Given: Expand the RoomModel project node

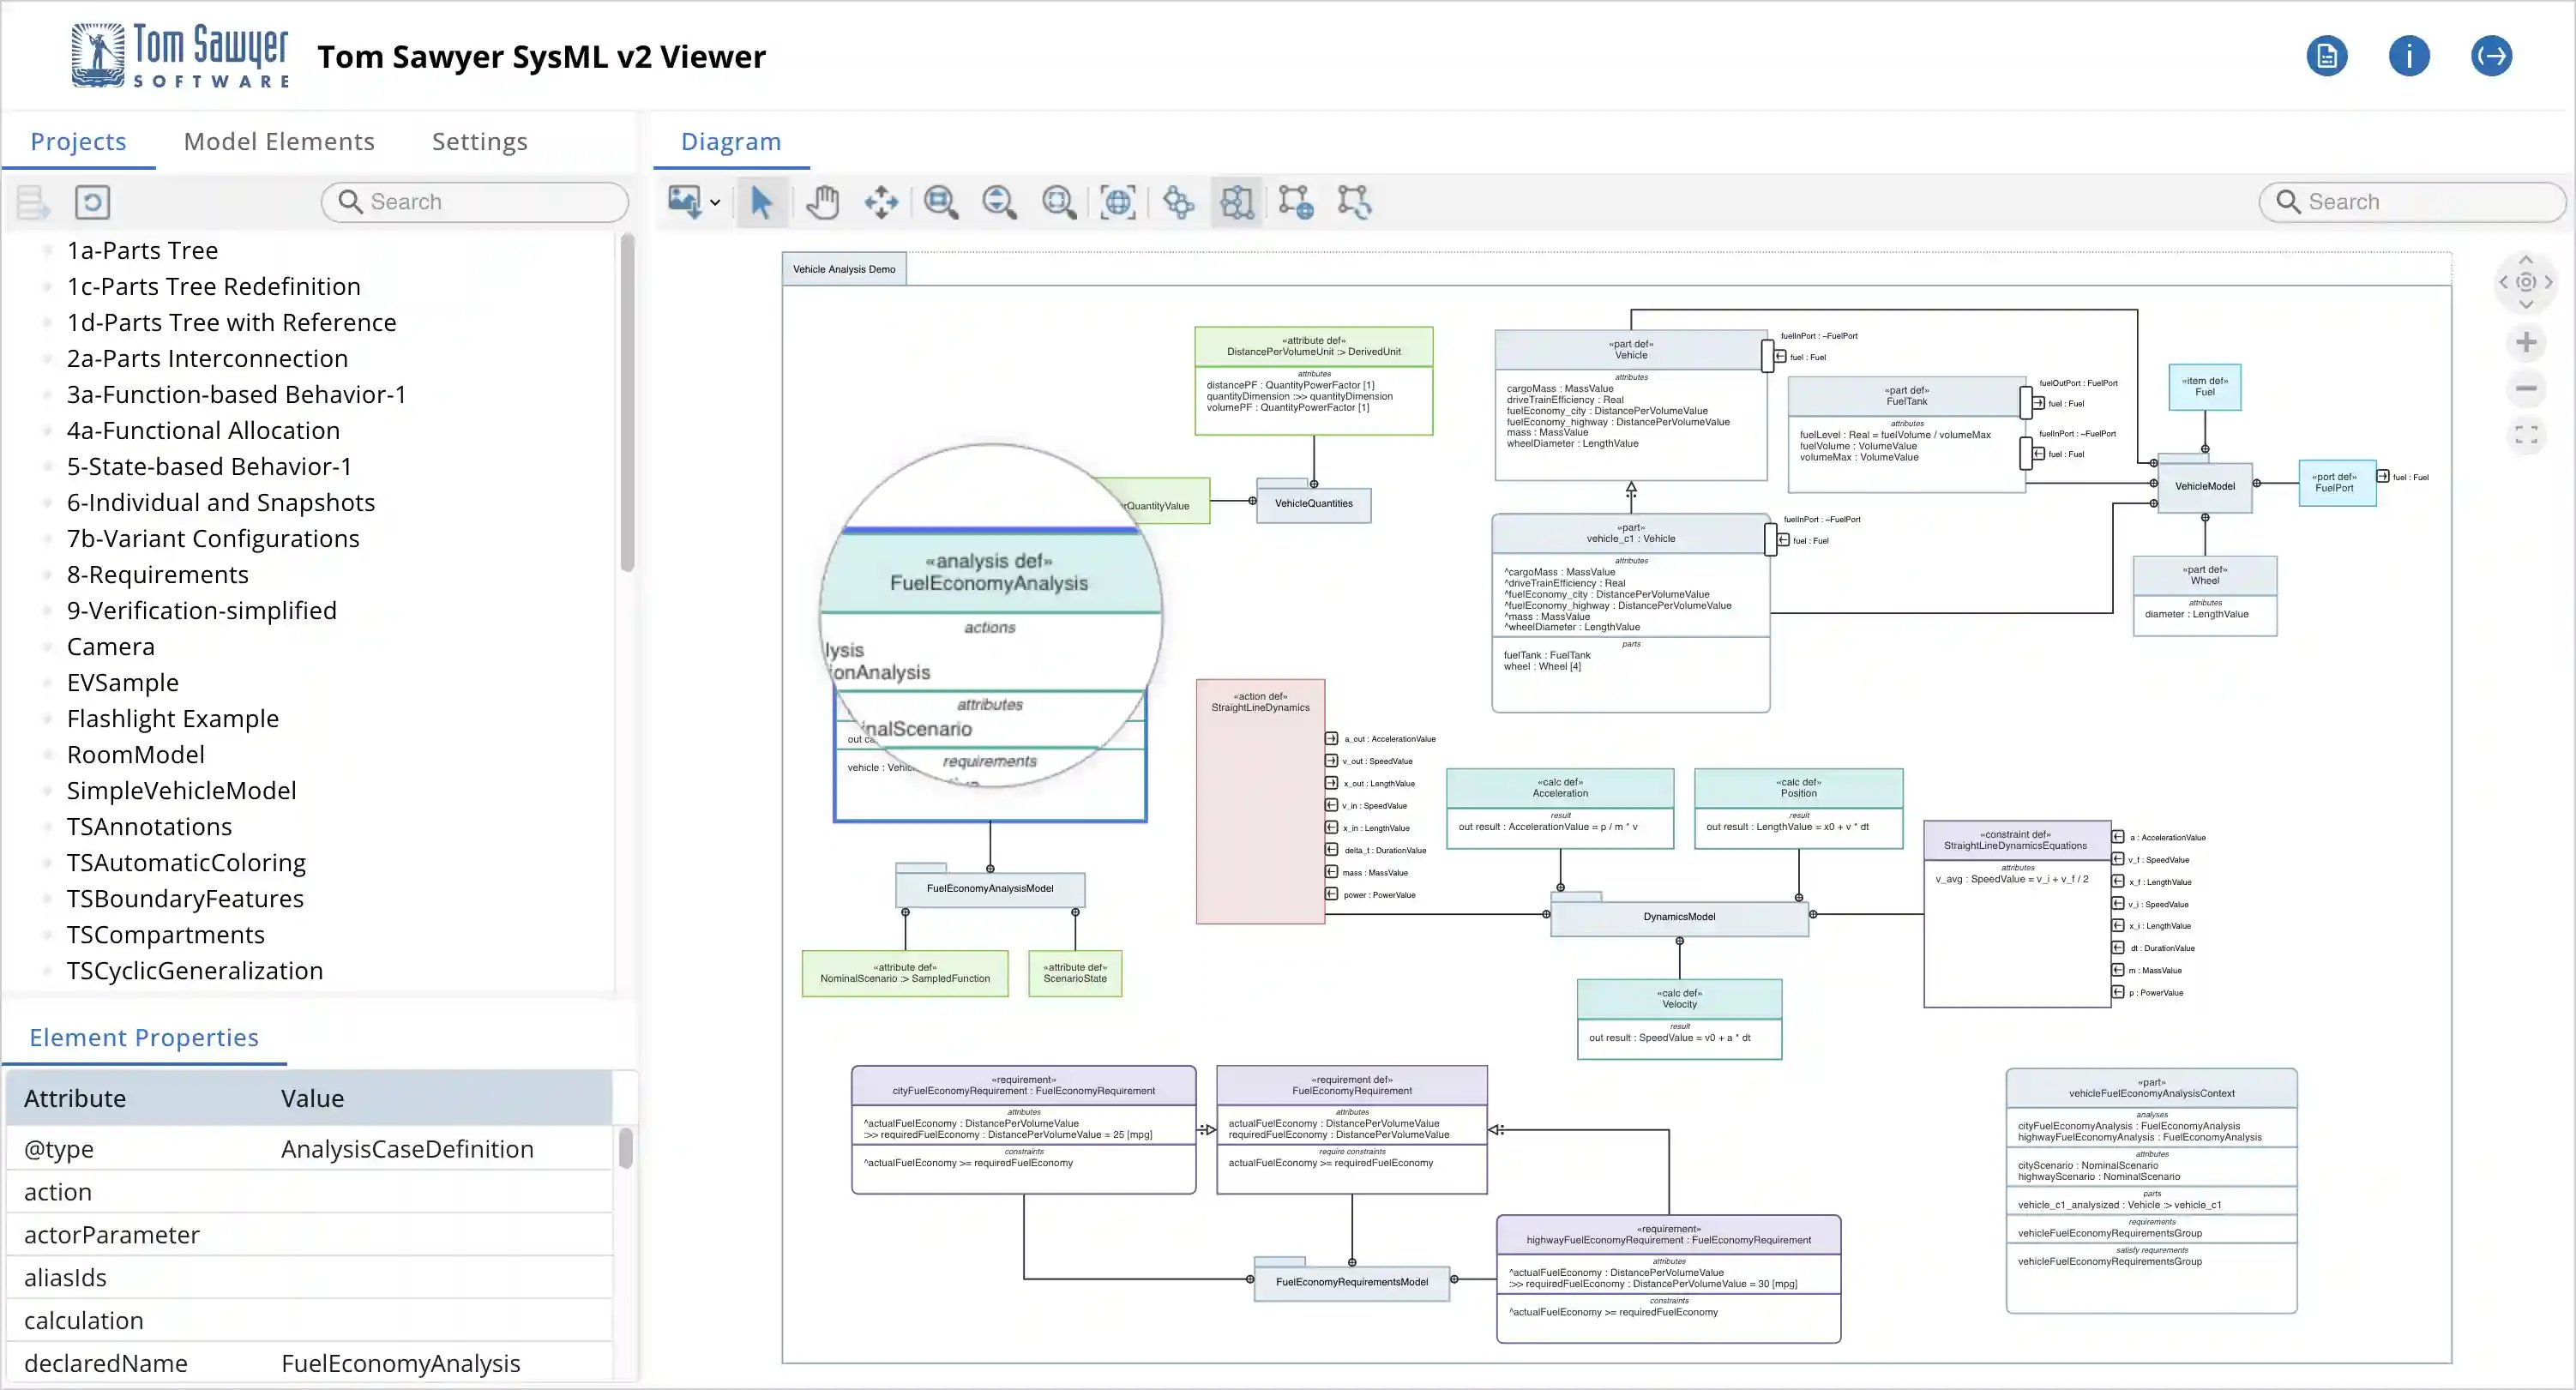Looking at the screenshot, I should pyautogui.click(x=47, y=754).
